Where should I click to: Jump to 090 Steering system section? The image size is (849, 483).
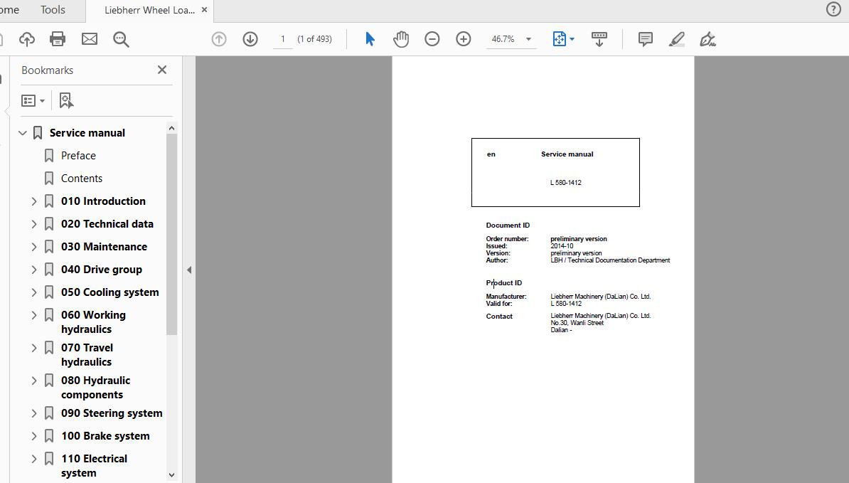tap(112, 413)
